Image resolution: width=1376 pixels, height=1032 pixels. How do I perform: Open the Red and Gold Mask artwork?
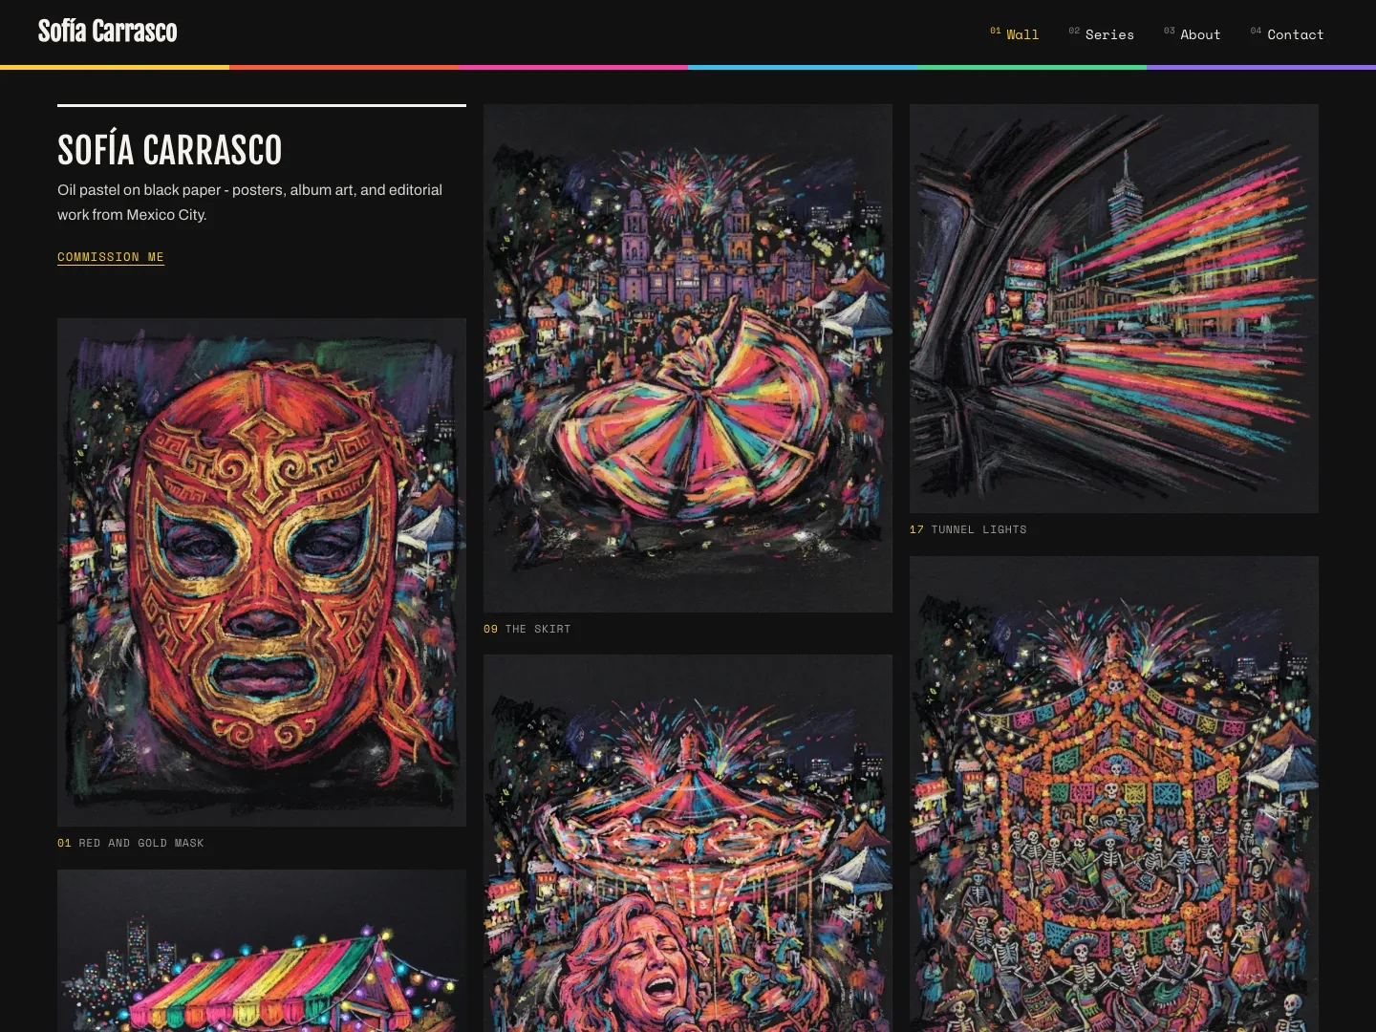(262, 572)
